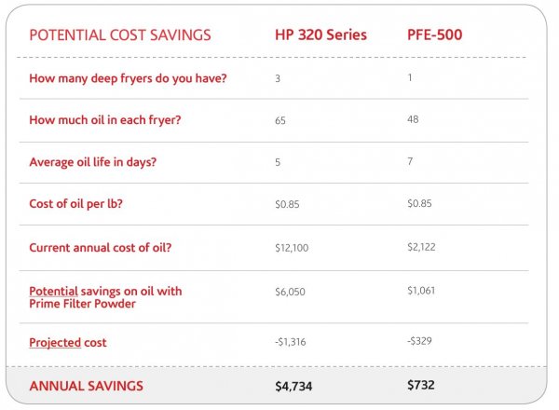Click the HP 320 Series column header
The width and height of the screenshot is (559, 410).
pyautogui.click(x=320, y=35)
